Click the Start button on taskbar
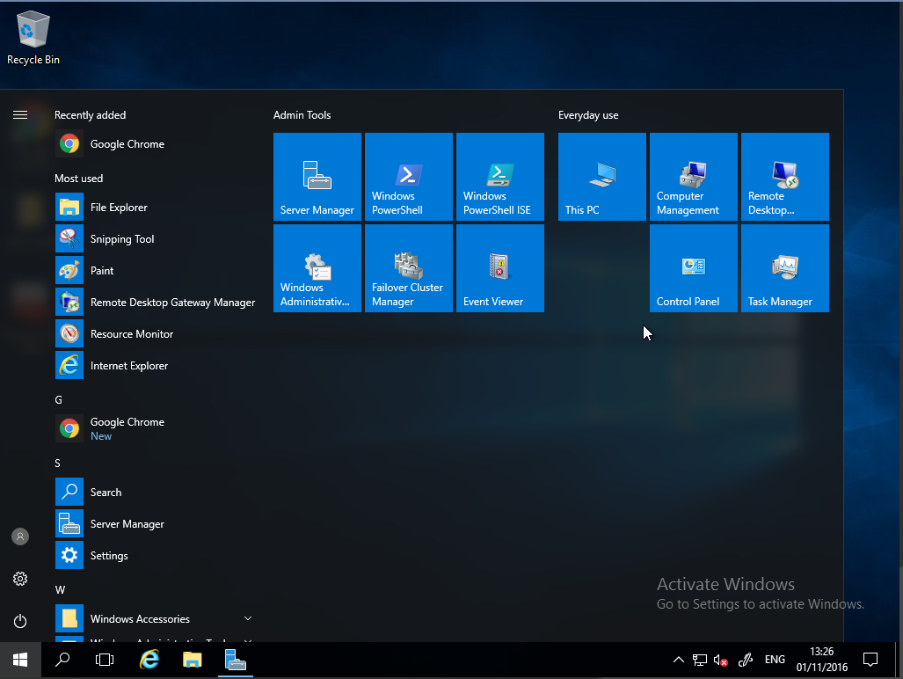Screen dimensions: 903x679 (x=20, y=660)
